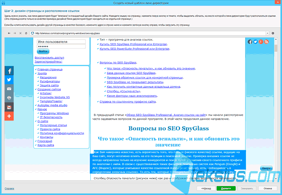The width and height of the screenshot is (282, 195).
Task: Go forward with the browser forward arrow
Action: [x=15, y=33]
